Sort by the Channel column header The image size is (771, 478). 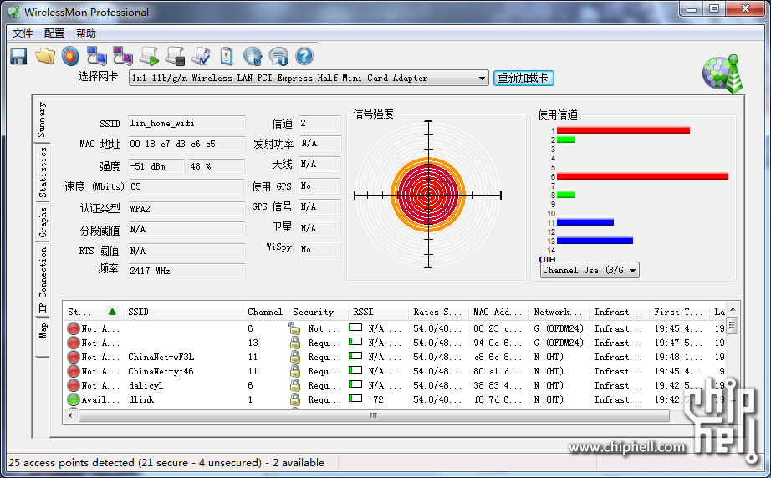(265, 312)
